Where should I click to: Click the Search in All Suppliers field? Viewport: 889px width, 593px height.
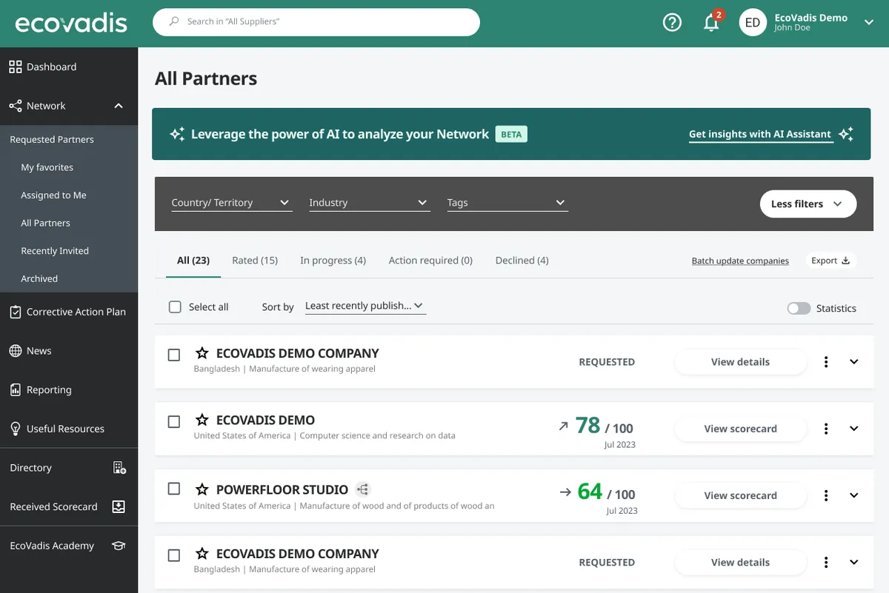click(316, 21)
